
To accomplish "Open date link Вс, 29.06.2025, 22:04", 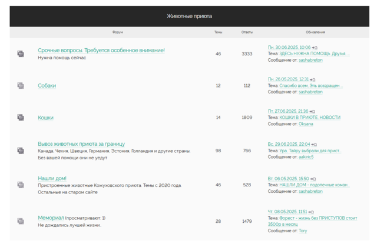I will pos(289,144).
